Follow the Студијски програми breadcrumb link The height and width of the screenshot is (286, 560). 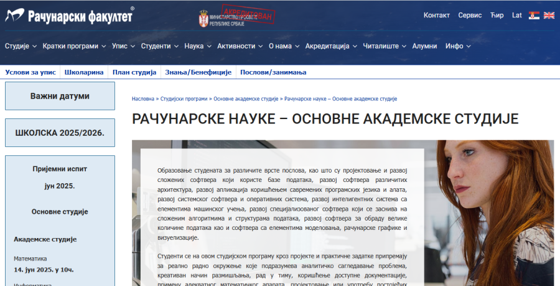[x=184, y=98]
